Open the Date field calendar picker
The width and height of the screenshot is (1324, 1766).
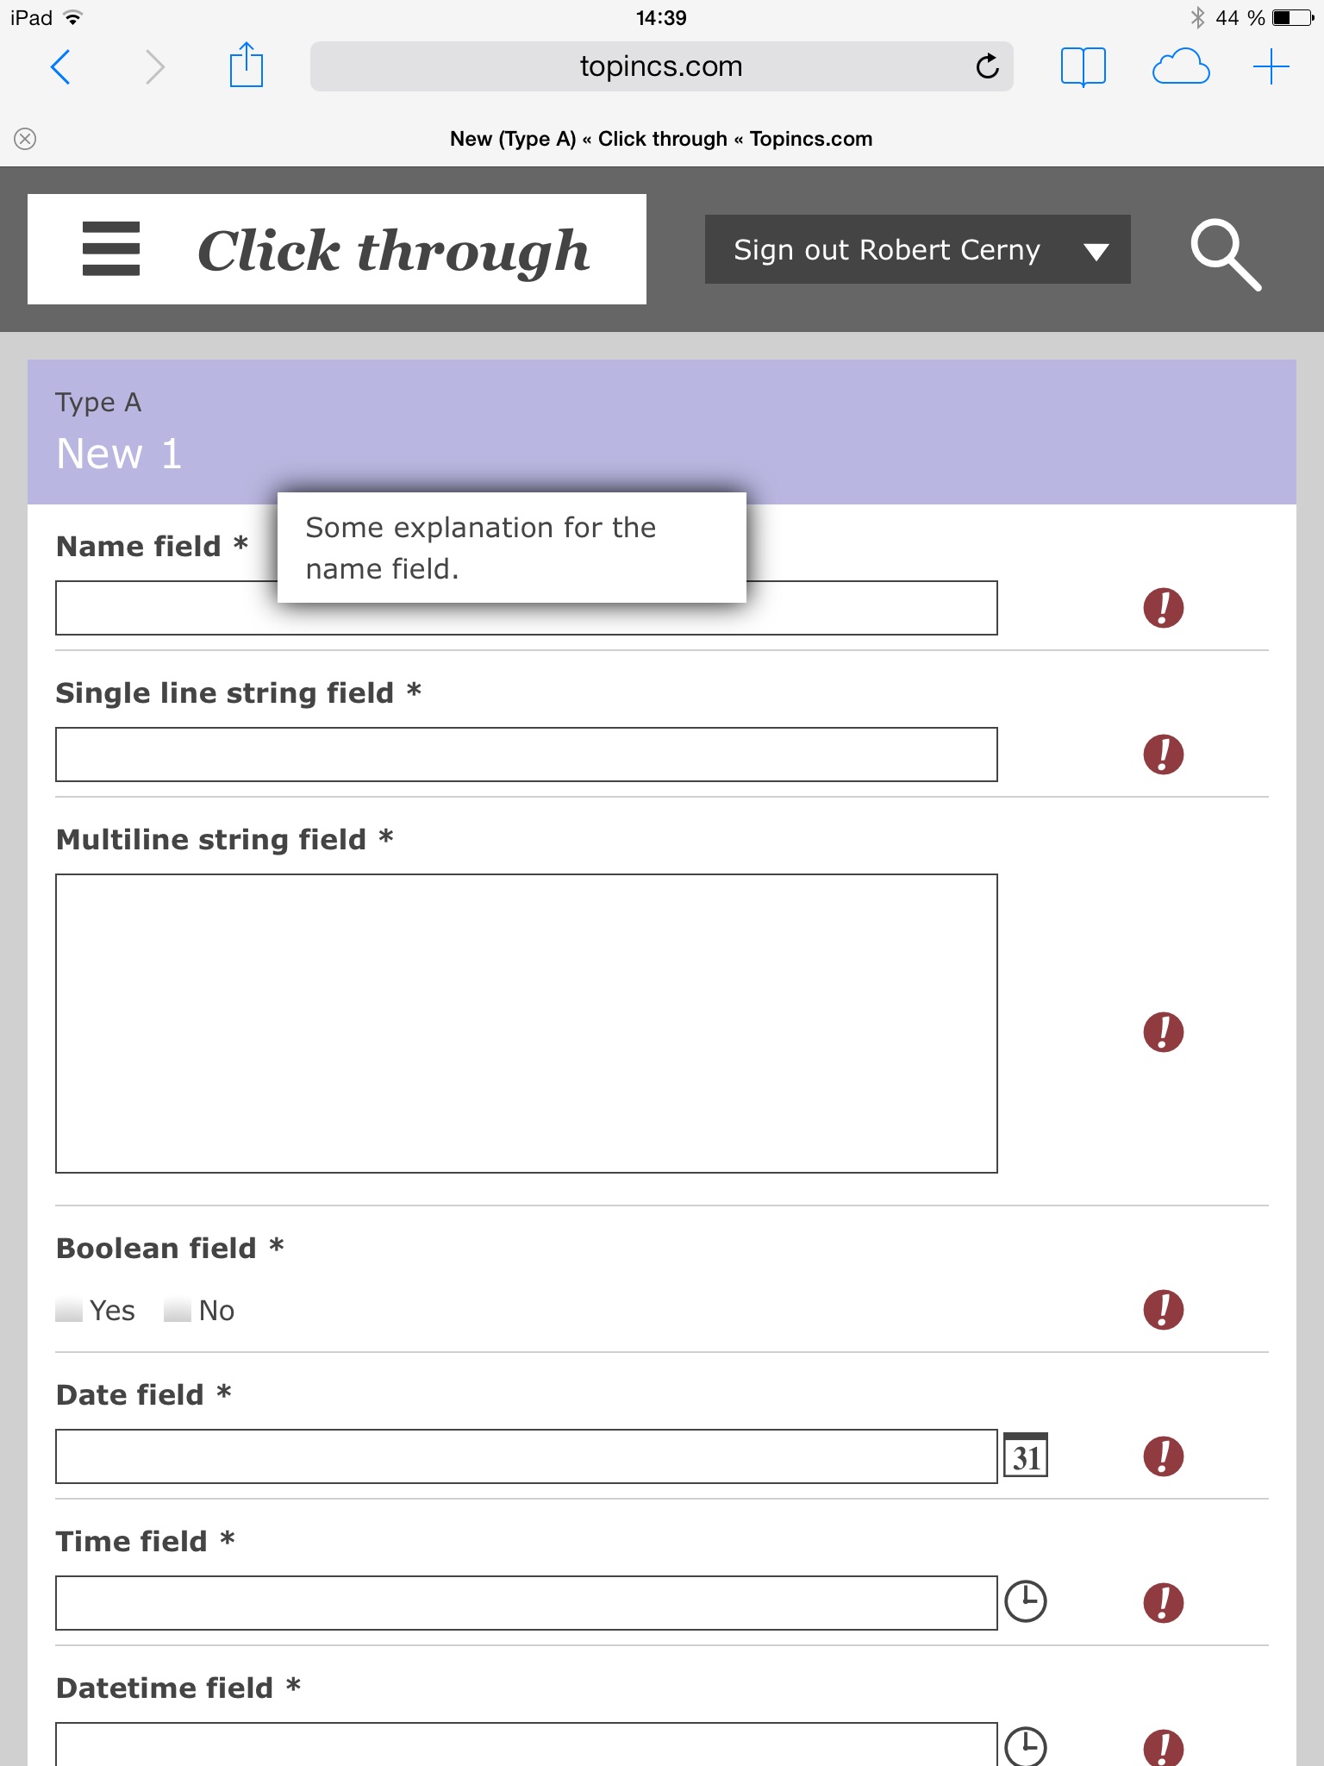1026,1456
